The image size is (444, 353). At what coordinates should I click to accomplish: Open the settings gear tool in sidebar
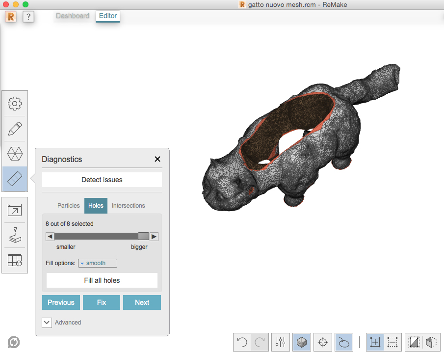15,104
